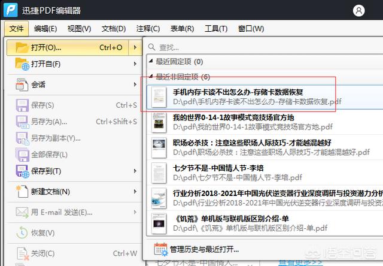Click the 另存为副本(Y) icon
Image resolution: width=383 pixels, height=266 pixels.
point(22,138)
